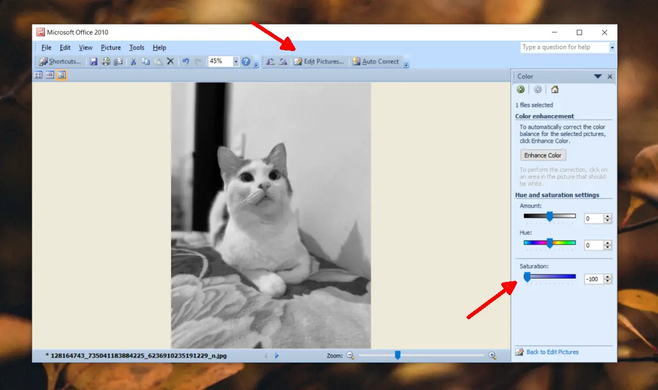Click the Amount slider handle
The height and width of the screenshot is (390, 658).
tap(549, 217)
